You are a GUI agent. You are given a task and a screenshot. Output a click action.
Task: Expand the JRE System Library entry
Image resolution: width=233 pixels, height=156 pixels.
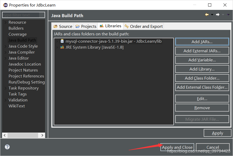[57, 47]
